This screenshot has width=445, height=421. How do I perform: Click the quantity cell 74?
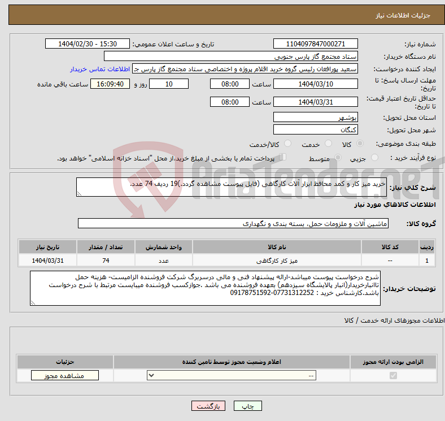[106, 261]
